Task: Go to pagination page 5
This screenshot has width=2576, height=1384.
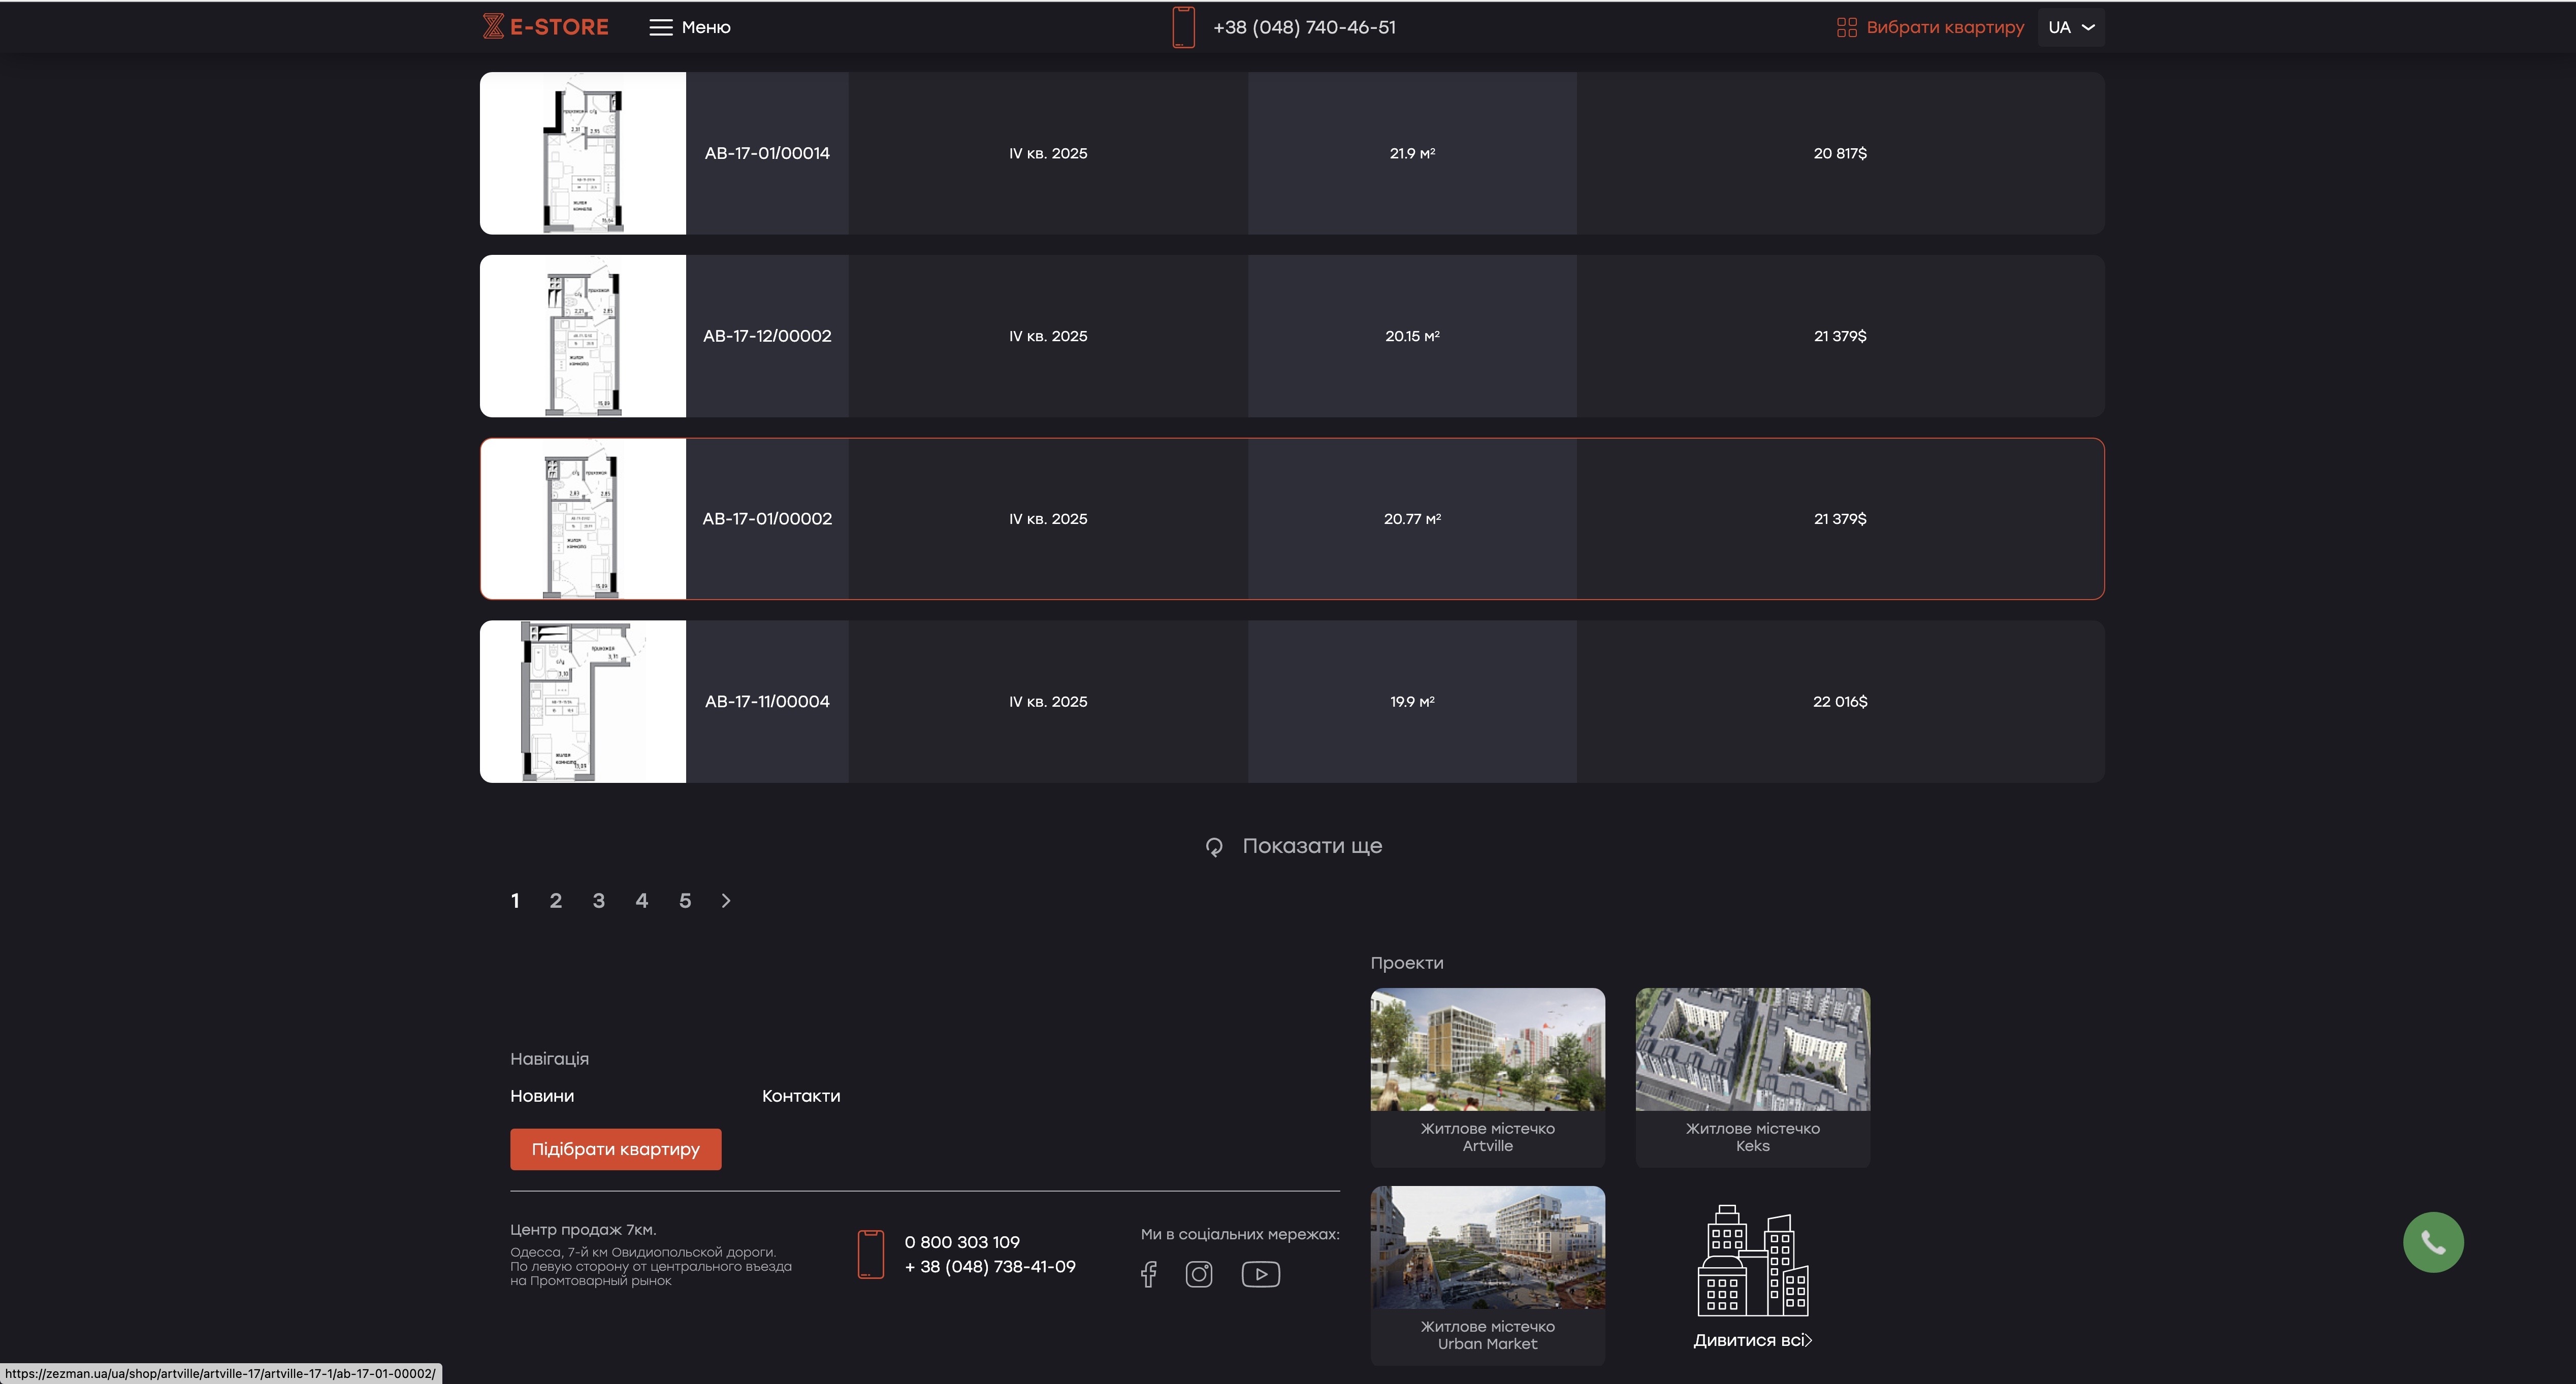Action: 685,901
